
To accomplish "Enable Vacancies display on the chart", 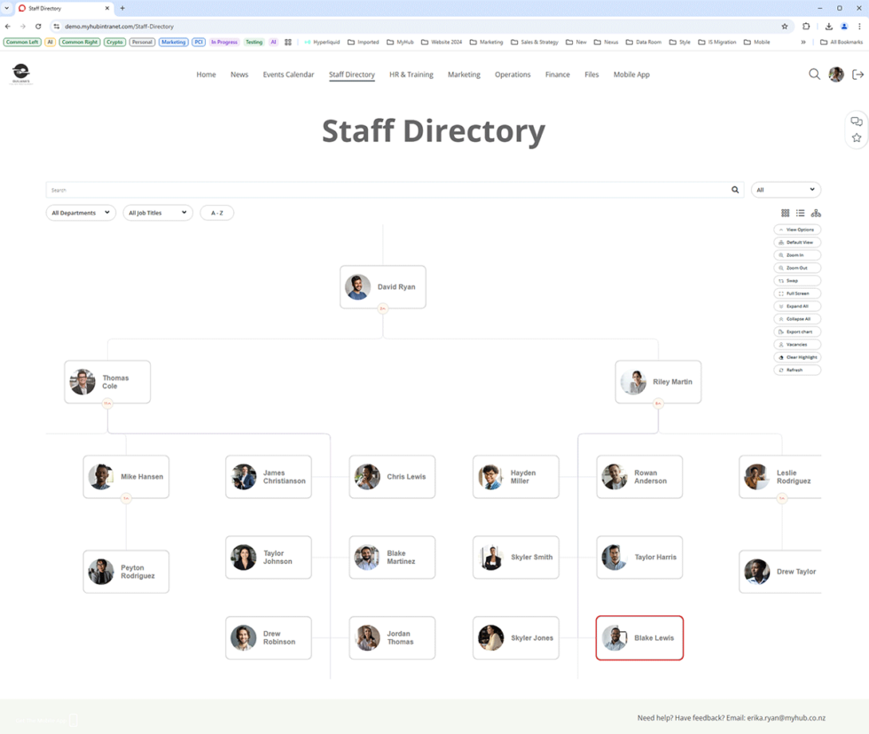I will [797, 344].
